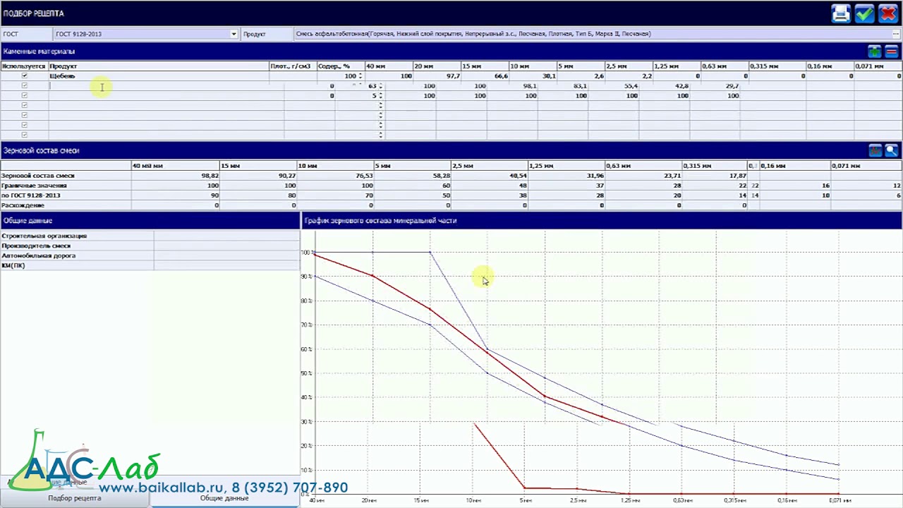This screenshot has height=508, width=903.
Task: Print the recipe with the printer icon
Action: 841,13
